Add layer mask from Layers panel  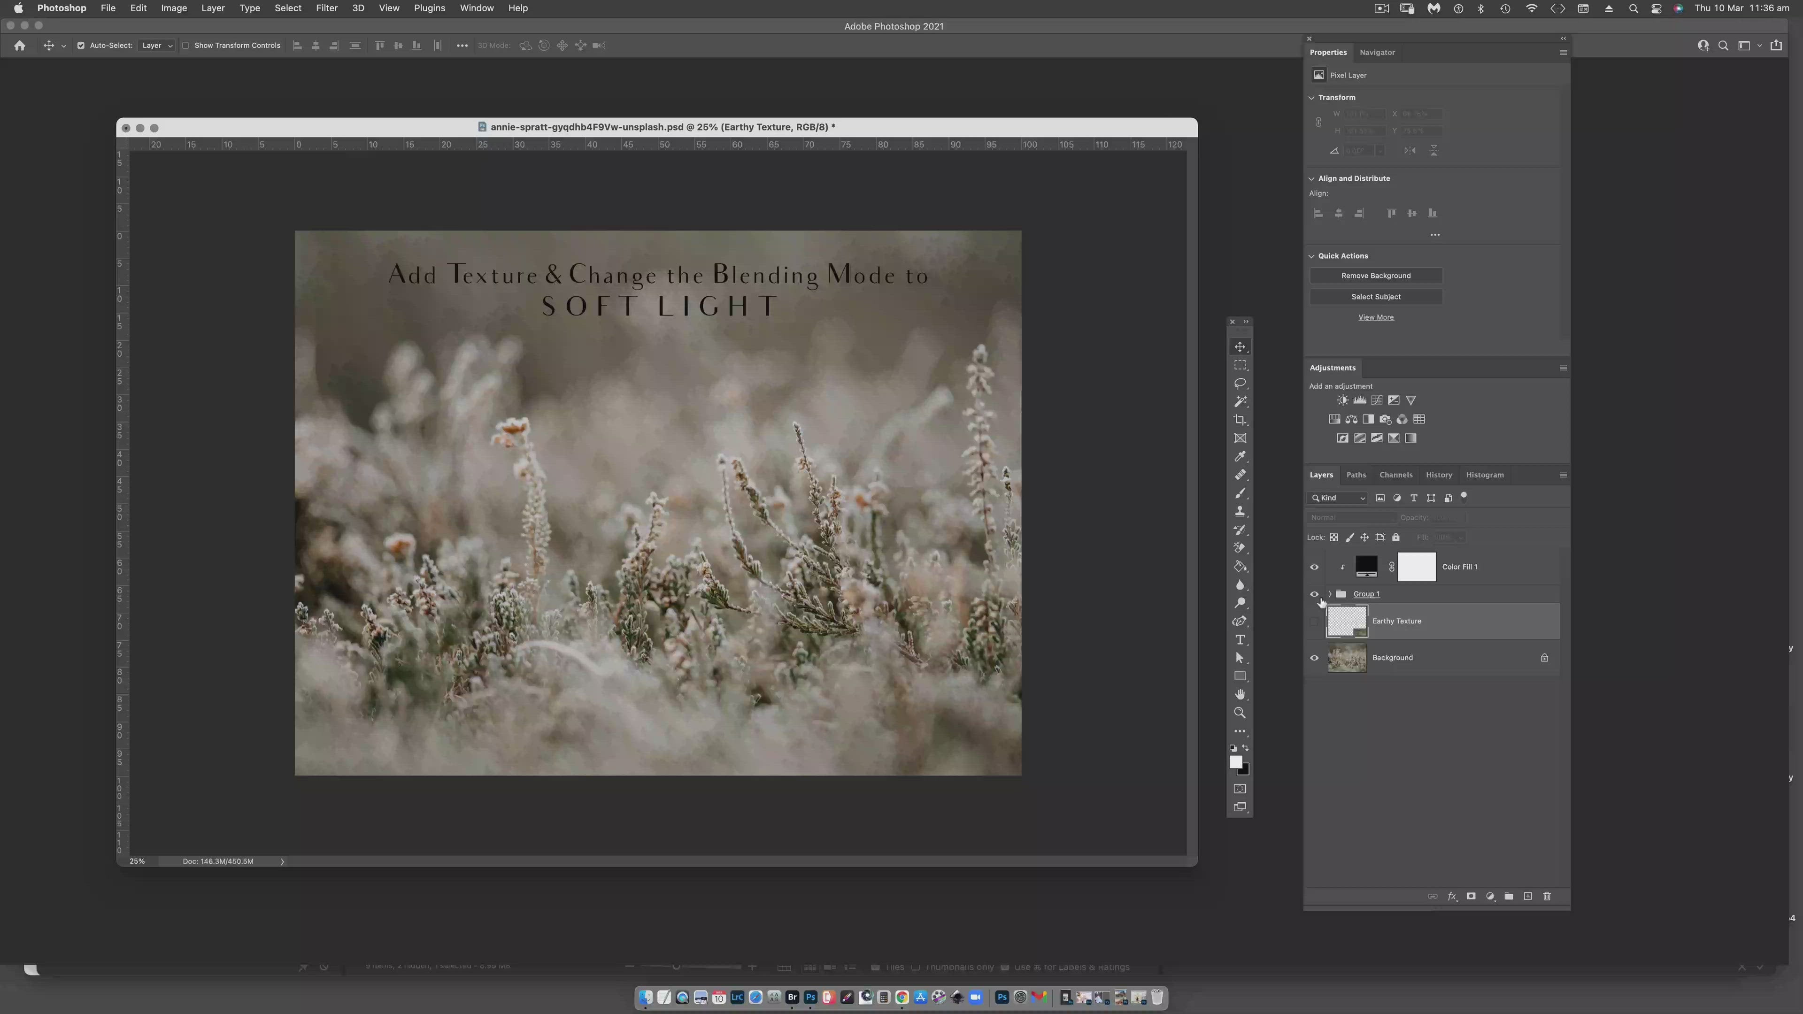(x=1471, y=896)
